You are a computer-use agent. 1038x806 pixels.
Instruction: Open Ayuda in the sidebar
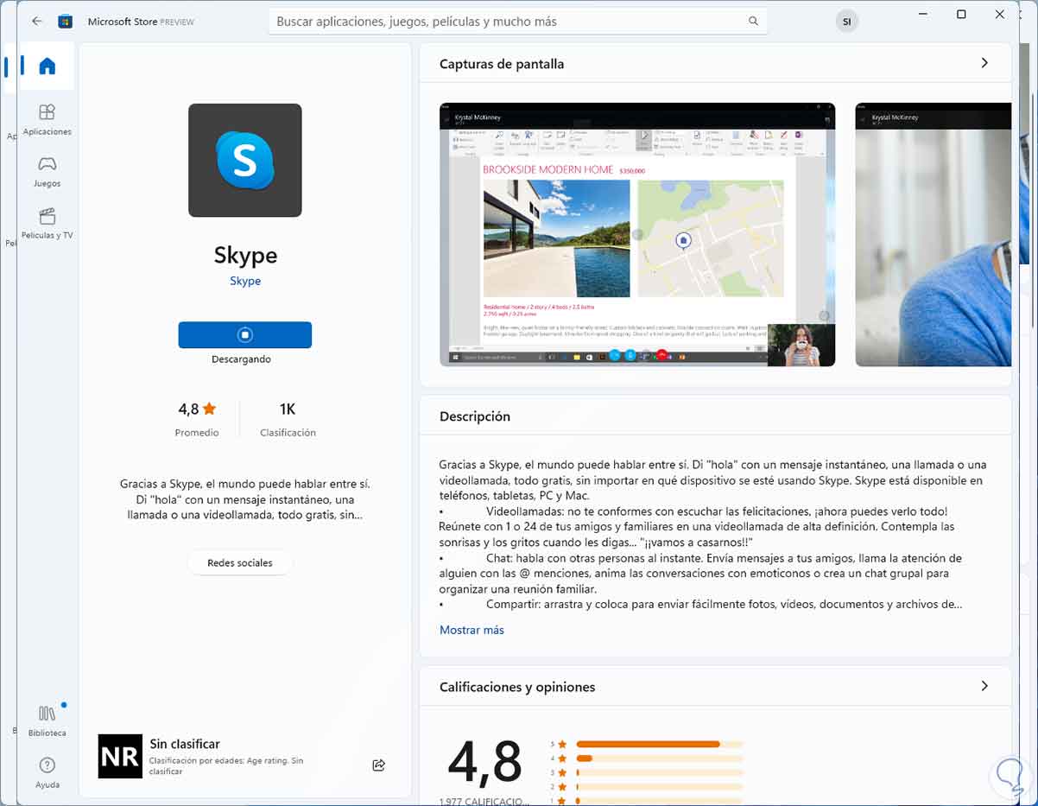coord(47,772)
